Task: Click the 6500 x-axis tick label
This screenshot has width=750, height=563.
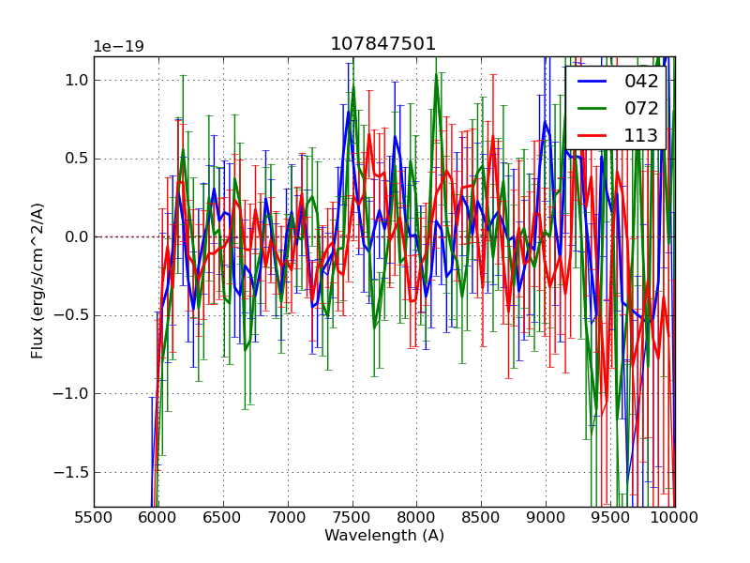Action: (x=223, y=516)
